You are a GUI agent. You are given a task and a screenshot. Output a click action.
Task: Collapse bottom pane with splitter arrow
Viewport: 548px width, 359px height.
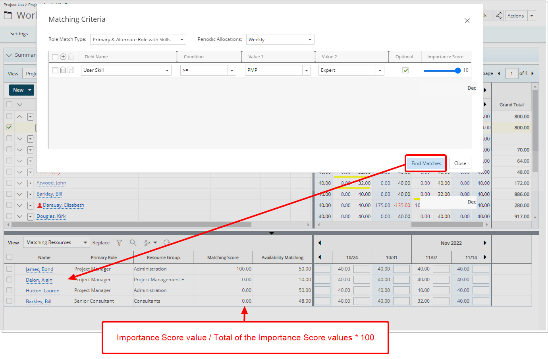coord(272,233)
